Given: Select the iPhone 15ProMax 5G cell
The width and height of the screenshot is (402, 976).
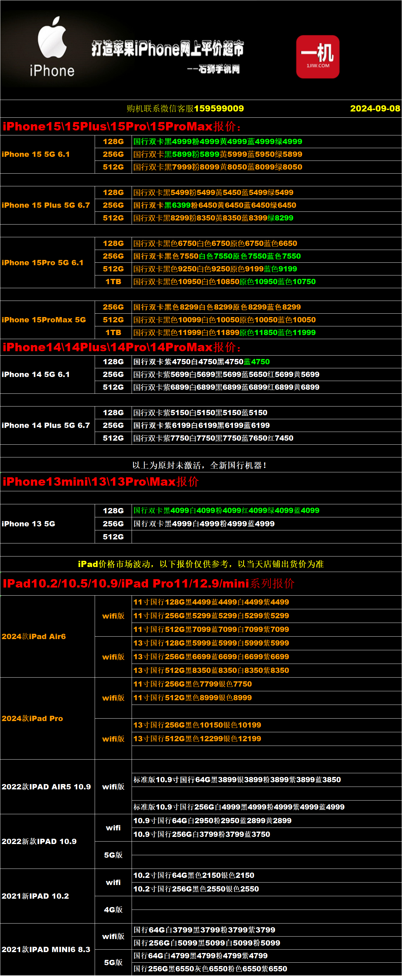Looking at the screenshot, I should 47,320.
